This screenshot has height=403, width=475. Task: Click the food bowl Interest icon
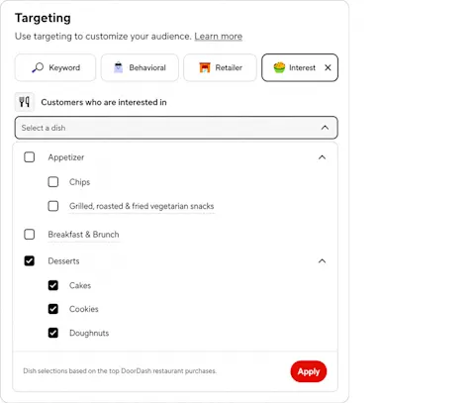click(279, 67)
